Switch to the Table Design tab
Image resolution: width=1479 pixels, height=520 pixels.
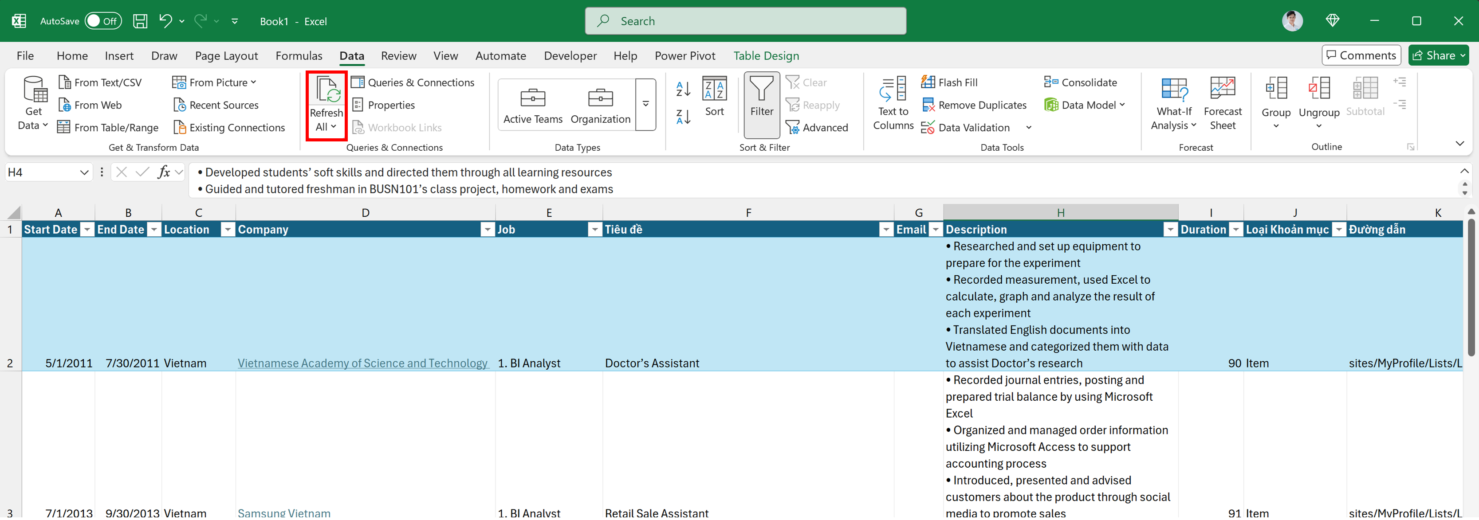click(x=766, y=56)
